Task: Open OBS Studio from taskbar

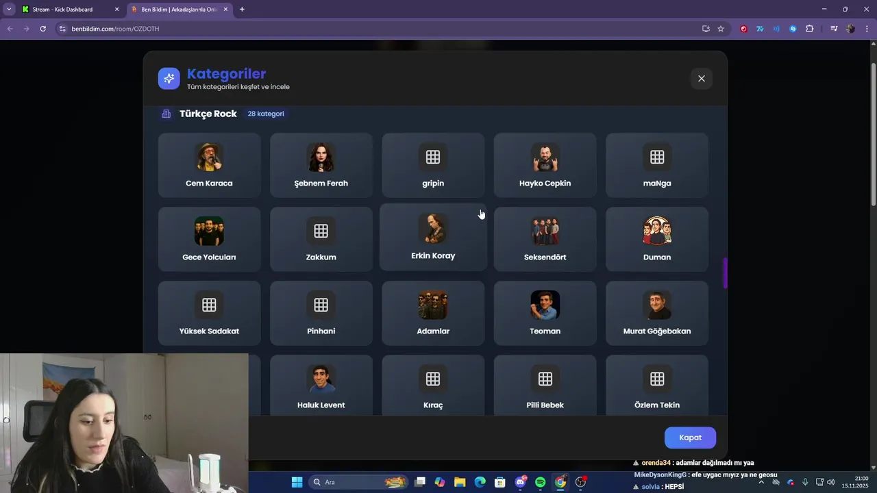Action: click(581, 482)
